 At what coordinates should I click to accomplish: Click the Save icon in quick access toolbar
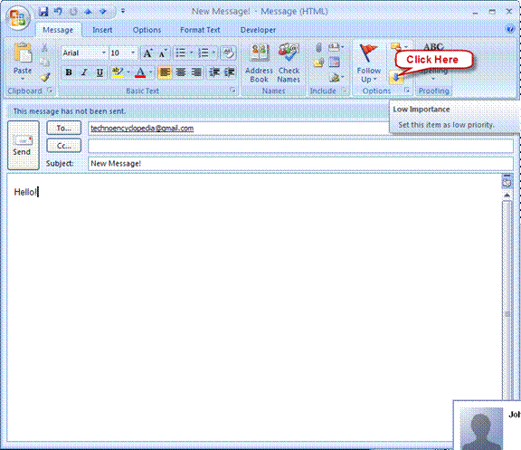click(x=43, y=12)
